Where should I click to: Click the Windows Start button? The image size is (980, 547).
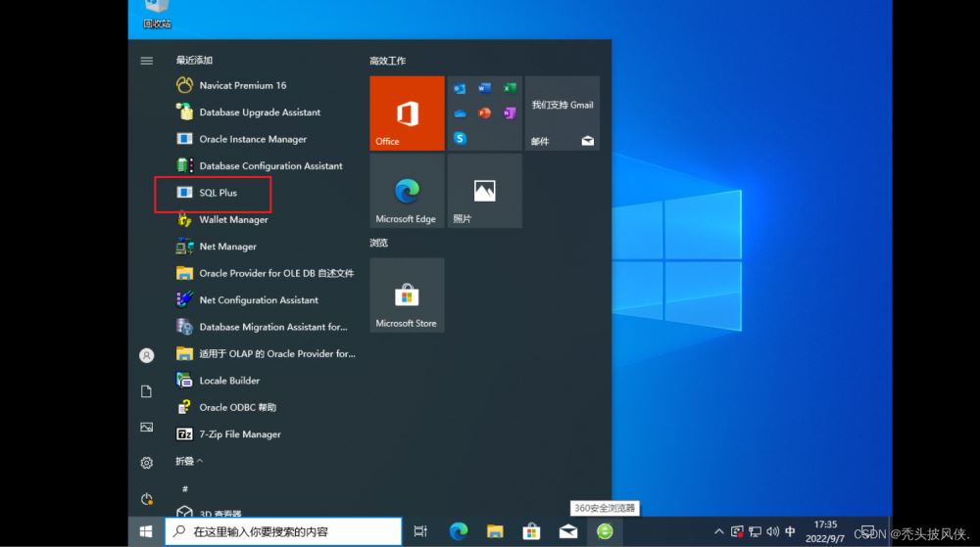[146, 531]
